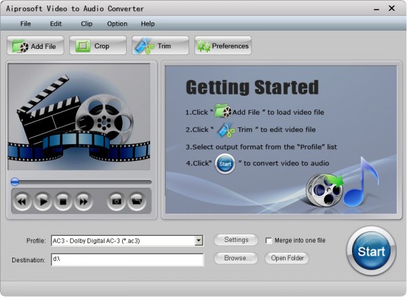The image size is (407, 297).
Task: Click the Settings button
Action: click(236, 239)
